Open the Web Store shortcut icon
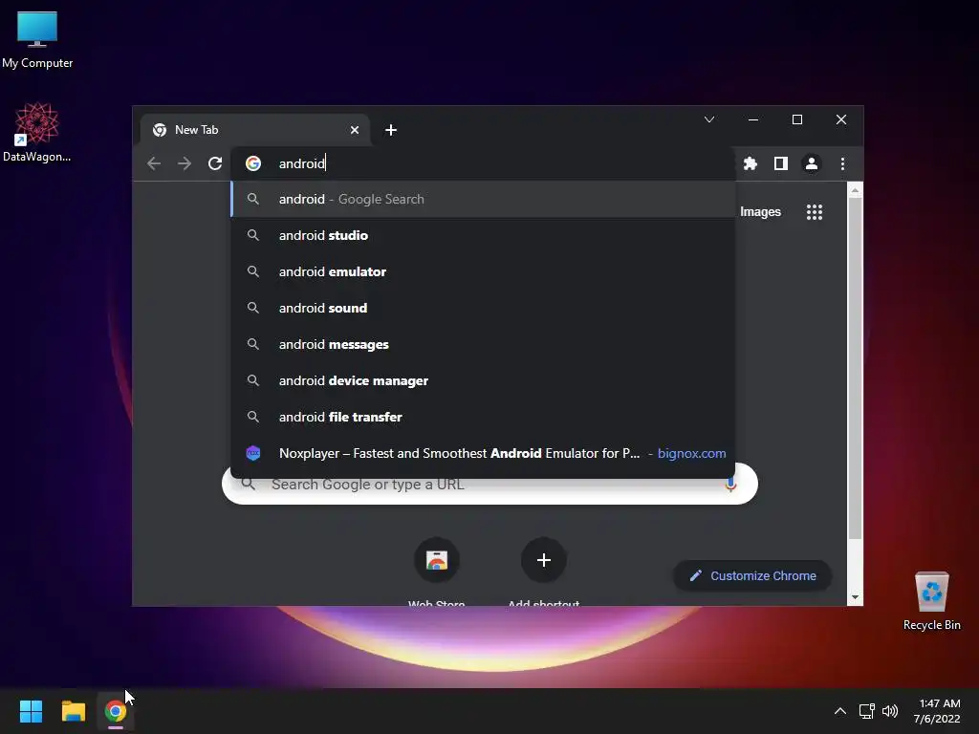979x734 pixels. pyautogui.click(x=436, y=560)
